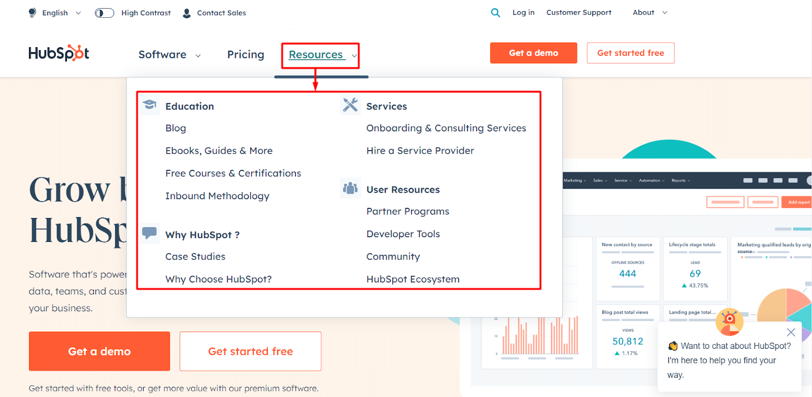Click the Education heading
The height and width of the screenshot is (397, 812).
189,106
